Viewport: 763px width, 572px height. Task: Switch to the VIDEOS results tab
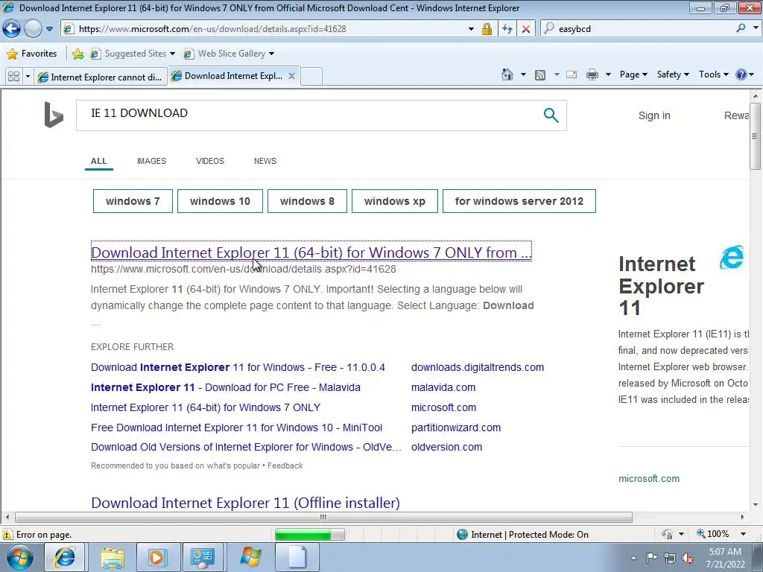click(209, 161)
